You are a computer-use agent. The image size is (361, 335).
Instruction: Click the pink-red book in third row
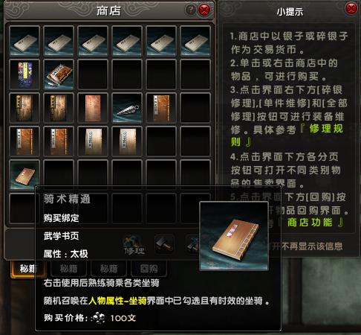(93, 108)
